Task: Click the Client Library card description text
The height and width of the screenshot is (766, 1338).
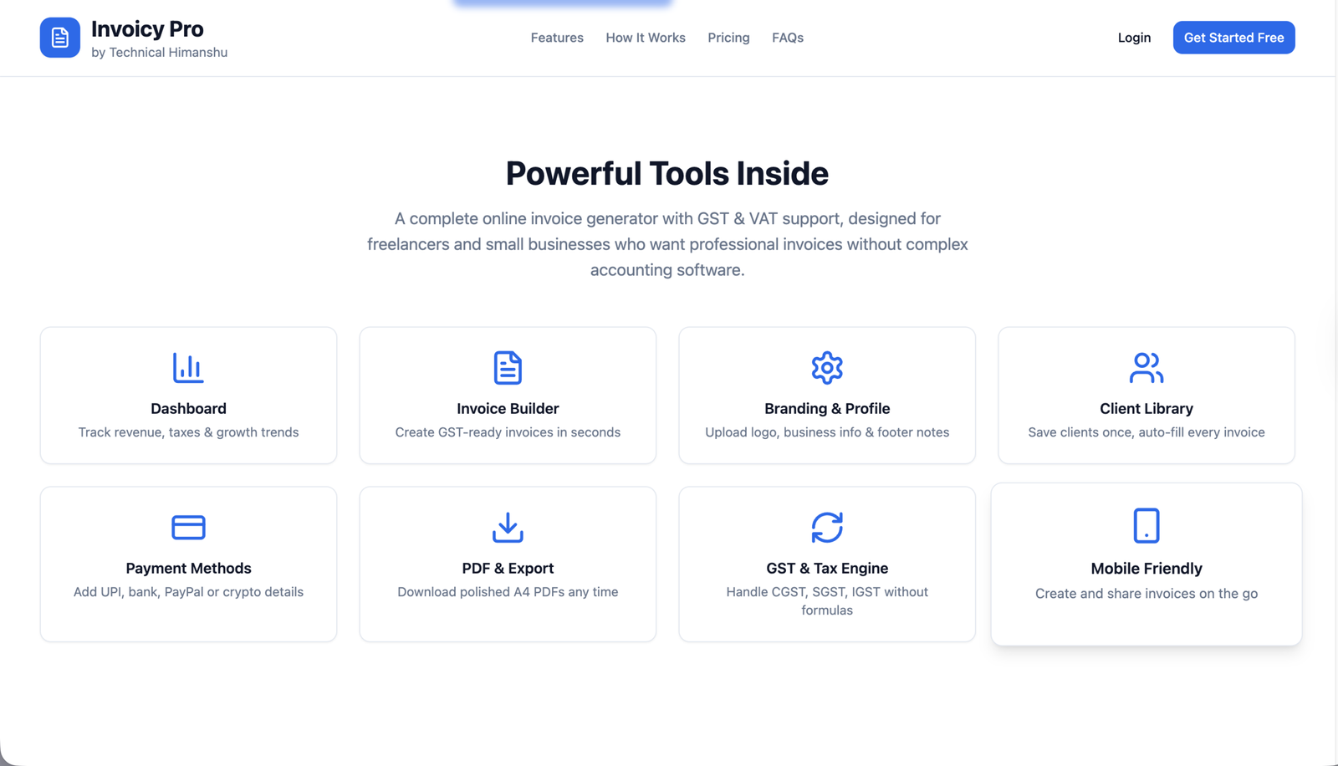Action: tap(1146, 432)
